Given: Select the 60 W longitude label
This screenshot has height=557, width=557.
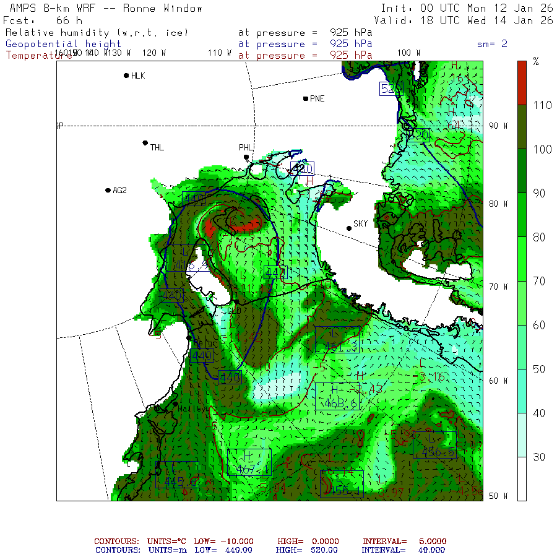Looking at the screenshot, I should 498,381.
